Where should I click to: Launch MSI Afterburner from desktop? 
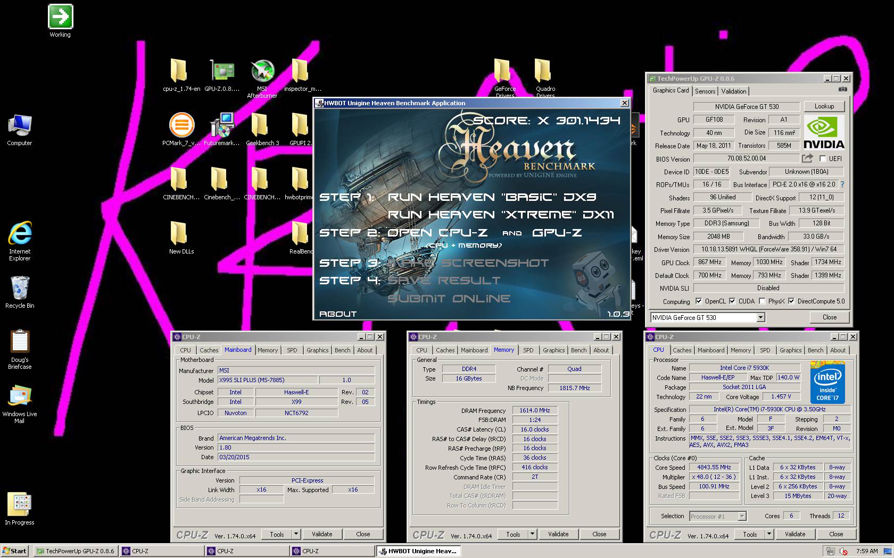(262, 71)
